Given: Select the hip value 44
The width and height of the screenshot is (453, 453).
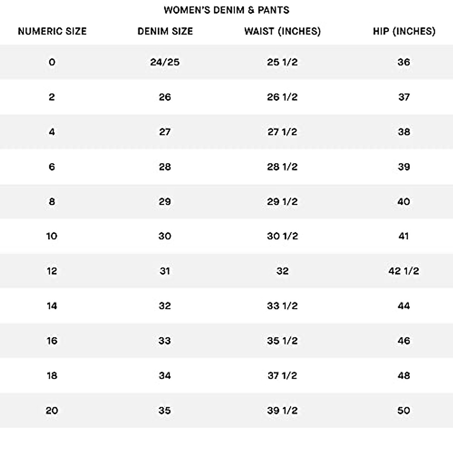Looking at the screenshot, I should tap(404, 306).
